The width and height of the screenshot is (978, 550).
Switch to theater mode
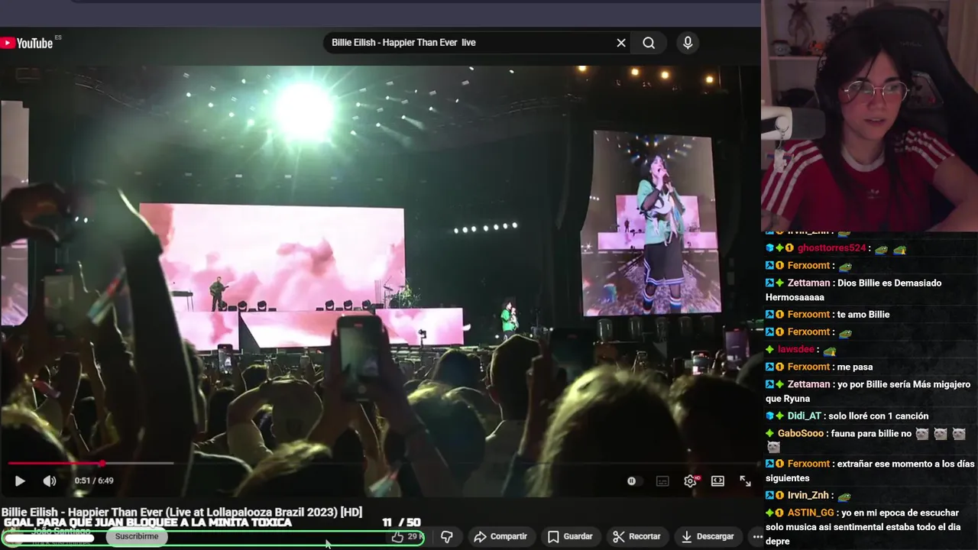717,480
